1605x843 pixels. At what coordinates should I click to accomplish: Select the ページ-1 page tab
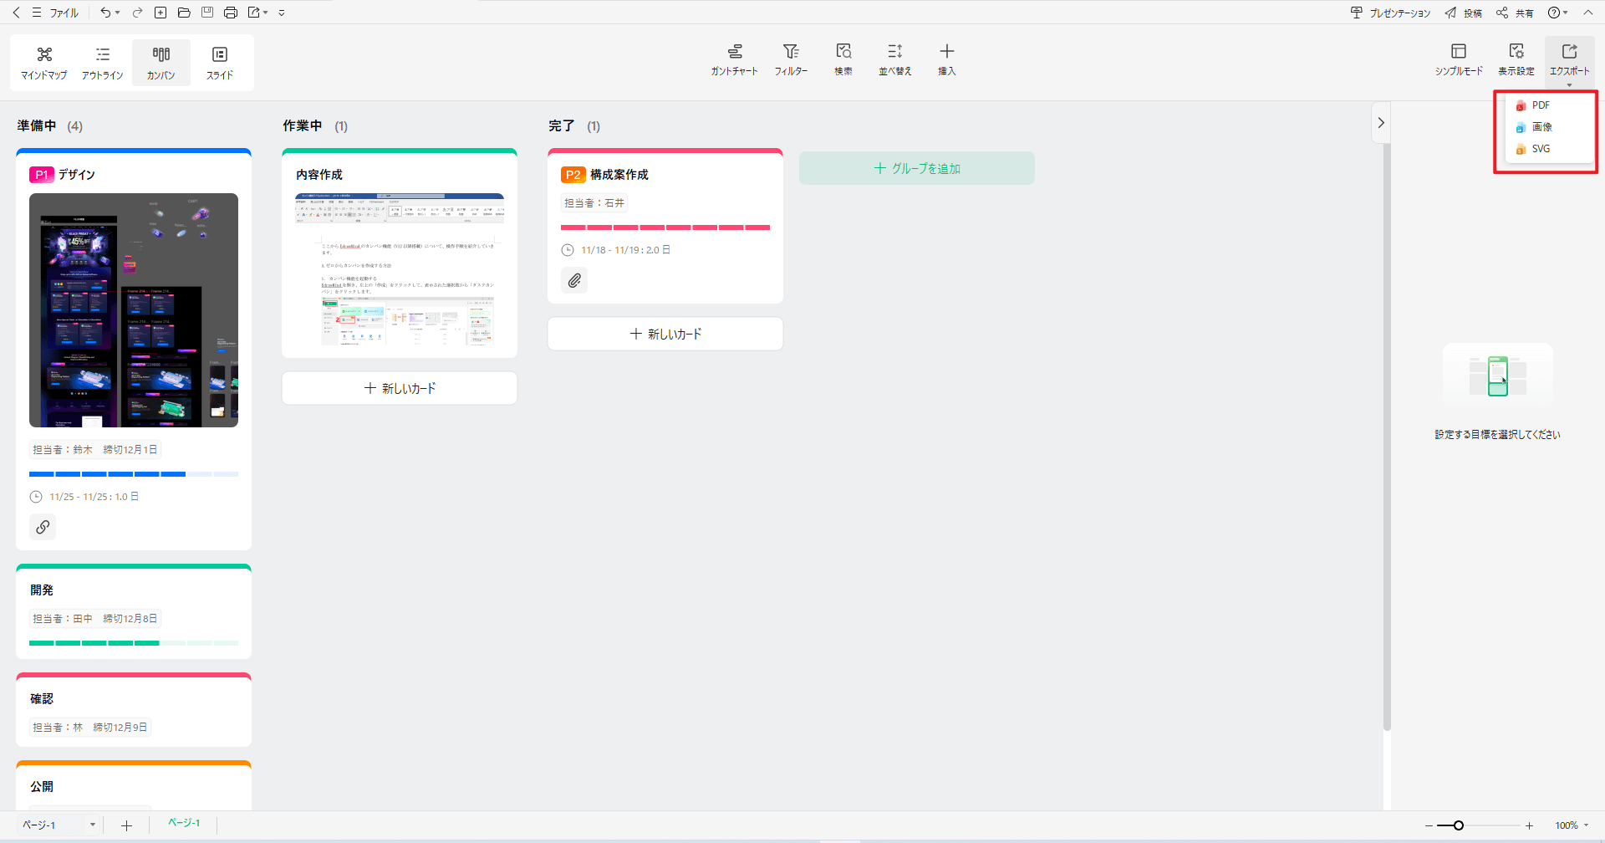point(184,823)
